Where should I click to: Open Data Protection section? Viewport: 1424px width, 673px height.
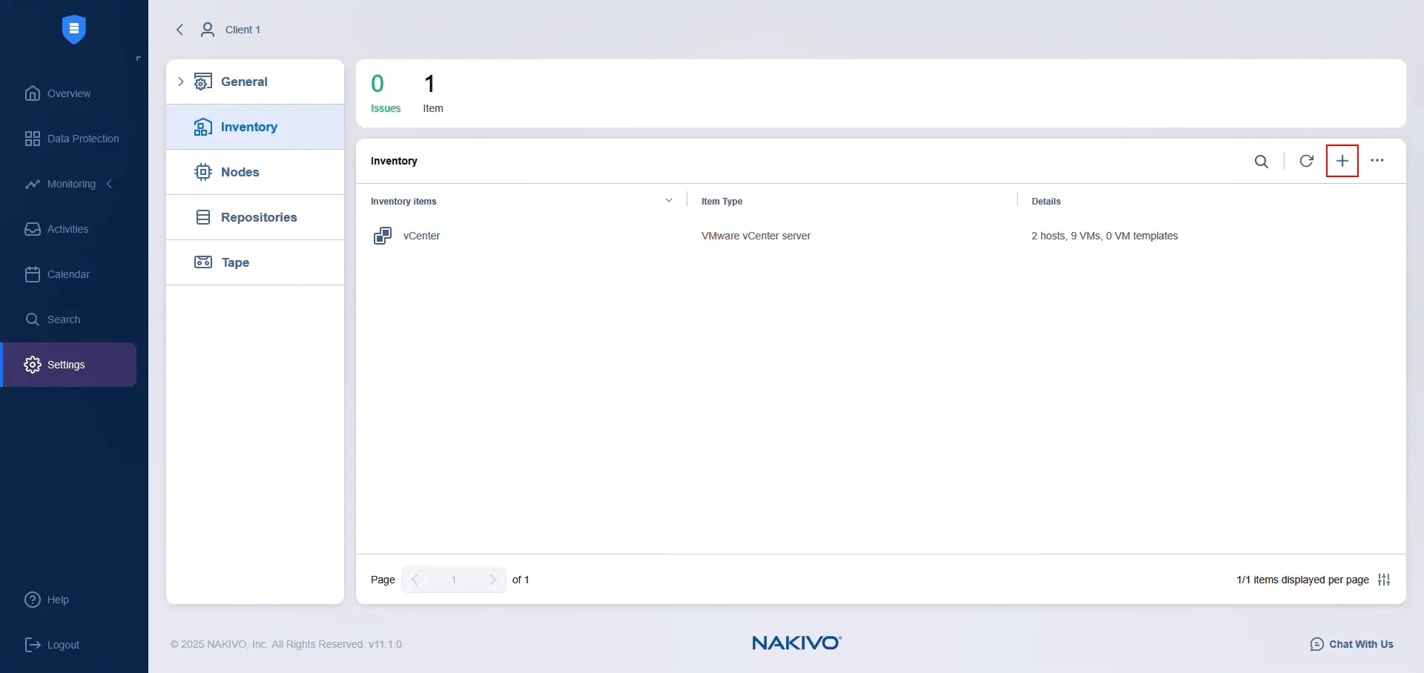coord(72,139)
